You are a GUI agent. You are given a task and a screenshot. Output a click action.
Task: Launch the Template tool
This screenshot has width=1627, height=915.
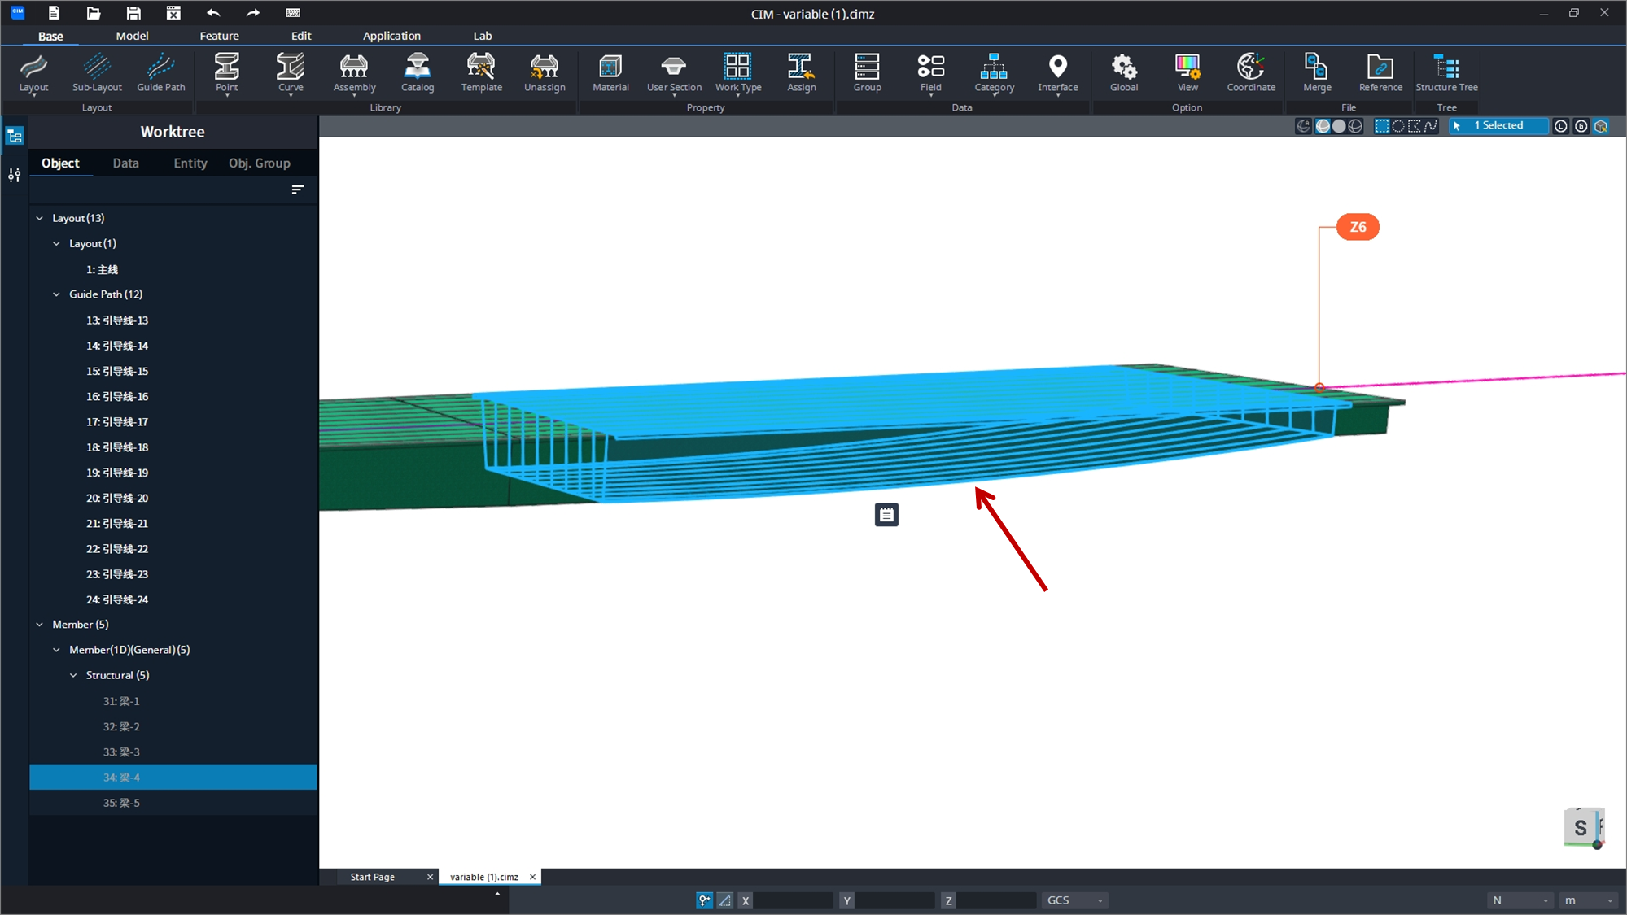pyautogui.click(x=481, y=73)
